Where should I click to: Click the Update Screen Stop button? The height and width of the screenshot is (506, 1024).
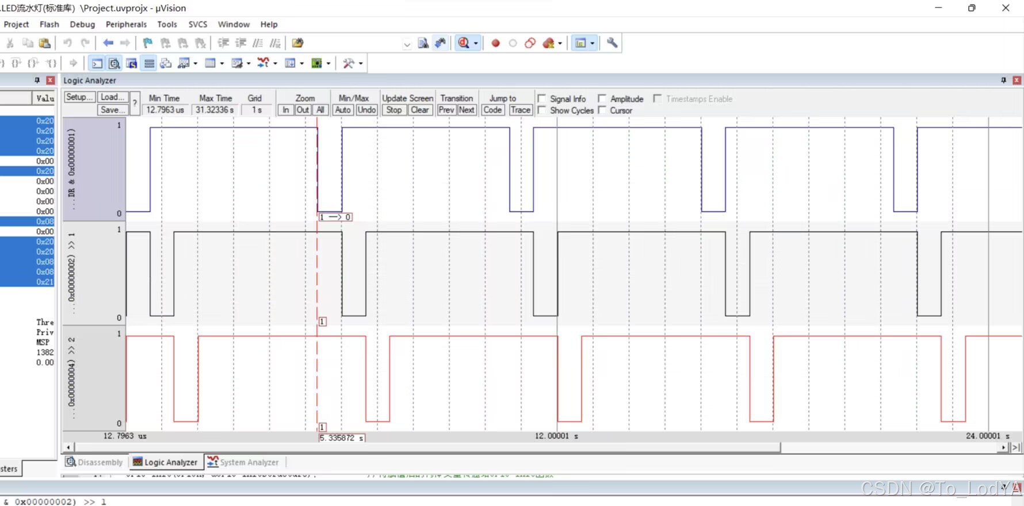coord(394,110)
